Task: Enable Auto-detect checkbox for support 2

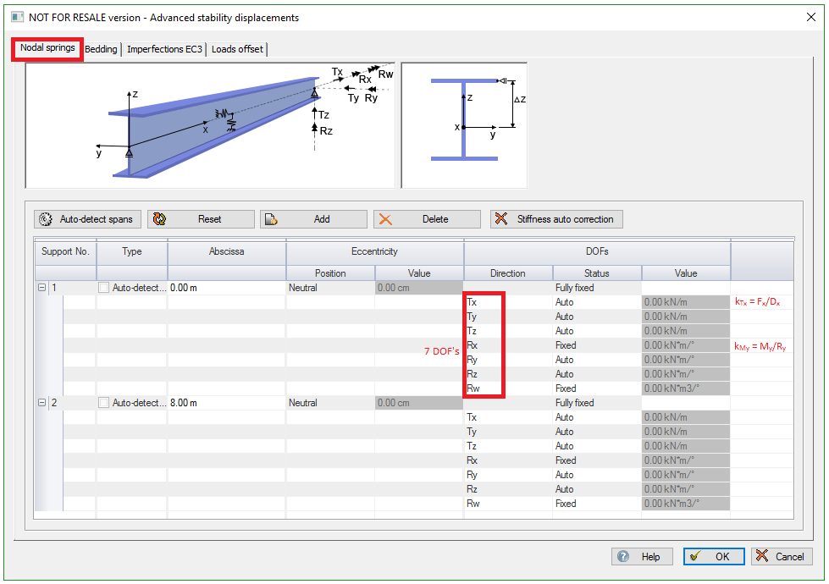Action: coord(103,403)
